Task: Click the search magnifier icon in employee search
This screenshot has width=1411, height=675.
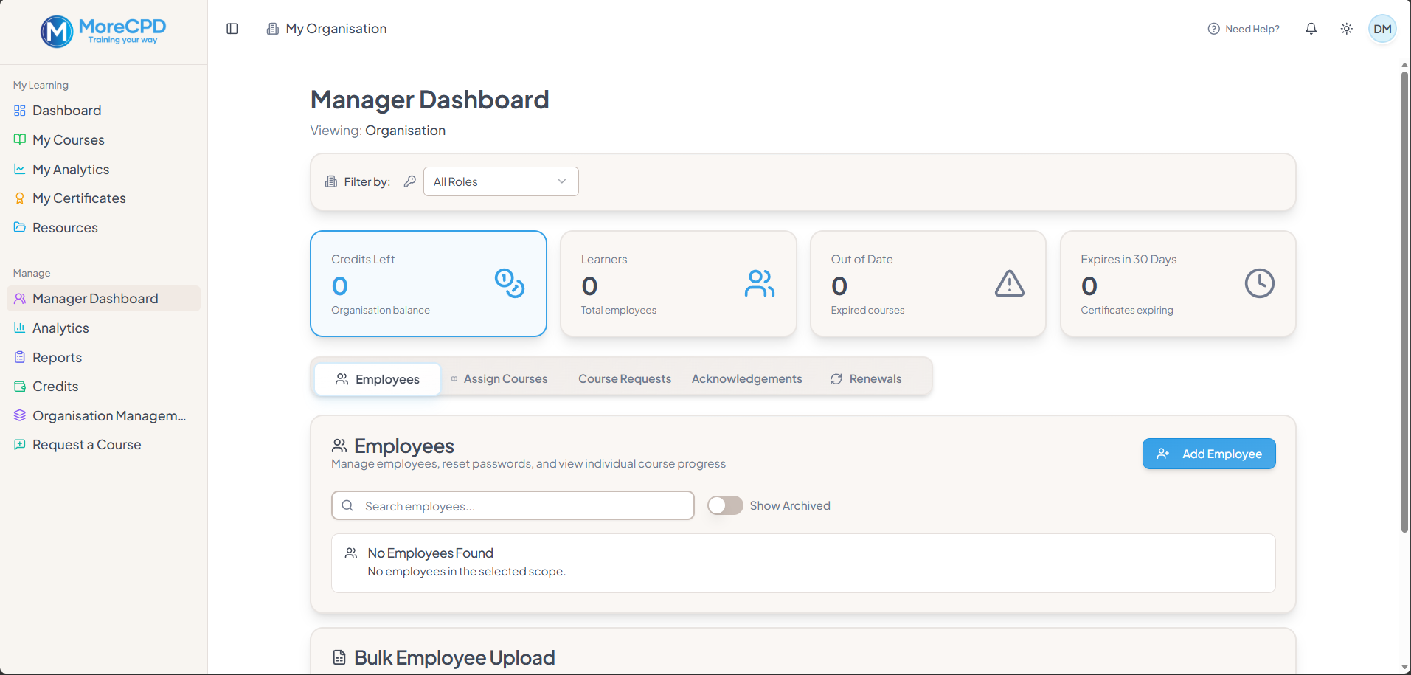Action: coord(347,505)
